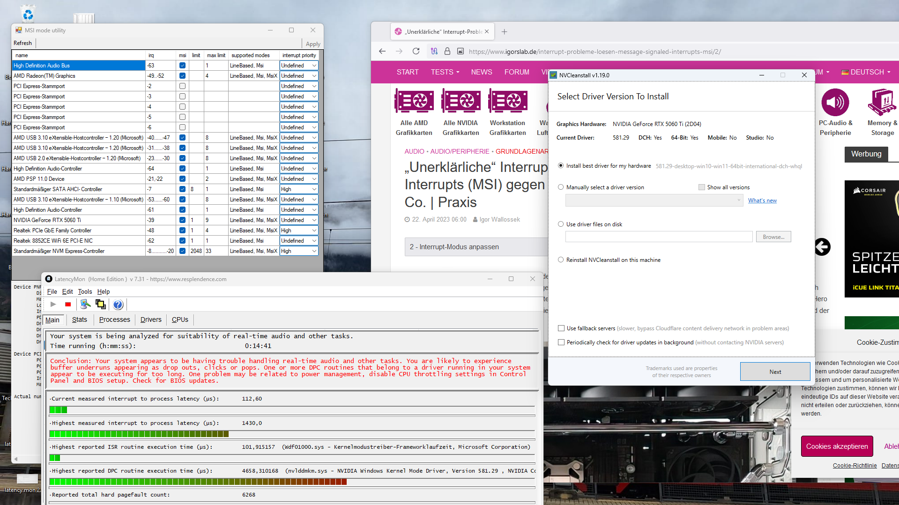Enable periodic driver update check checkbox
Image resolution: width=899 pixels, height=505 pixels.
tap(561, 342)
